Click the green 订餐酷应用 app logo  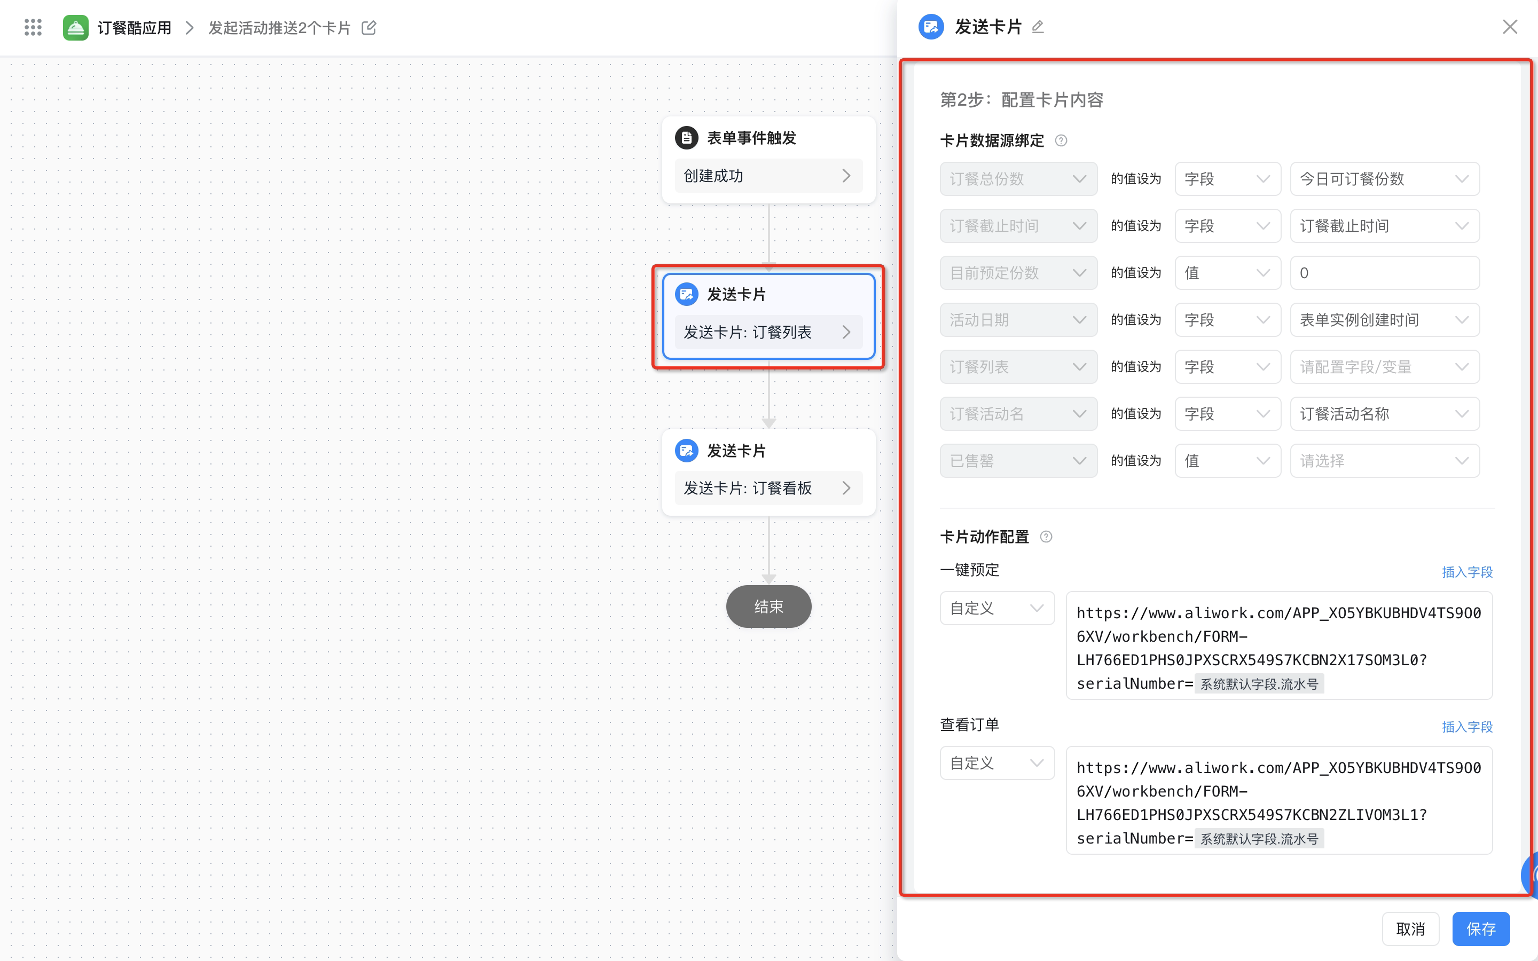tap(76, 27)
